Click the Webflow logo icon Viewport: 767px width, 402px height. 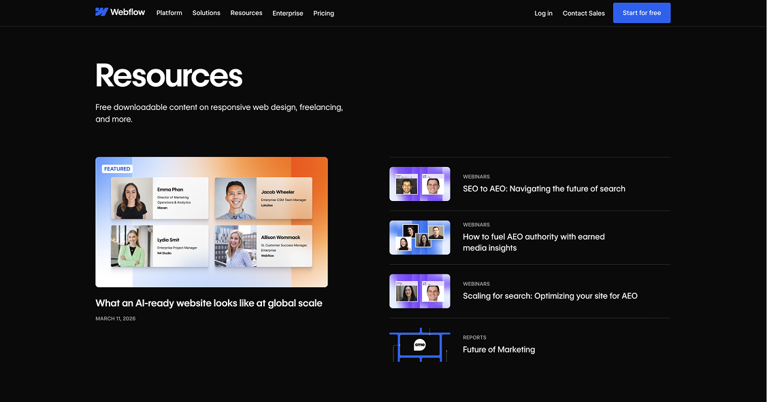point(99,12)
